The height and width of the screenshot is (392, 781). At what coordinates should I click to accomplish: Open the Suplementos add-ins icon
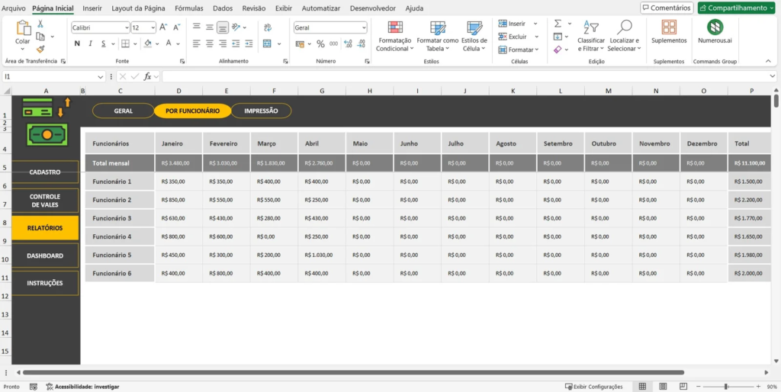tap(668, 28)
